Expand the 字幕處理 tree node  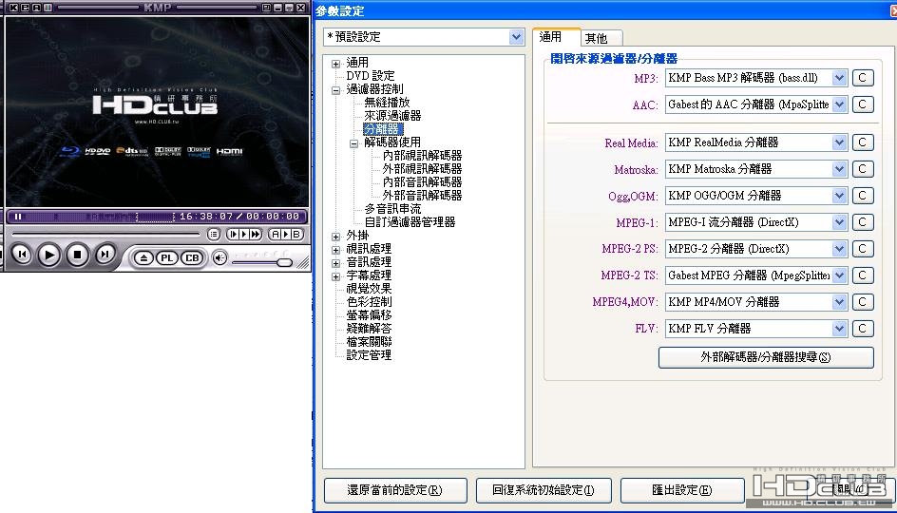click(x=335, y=276)
